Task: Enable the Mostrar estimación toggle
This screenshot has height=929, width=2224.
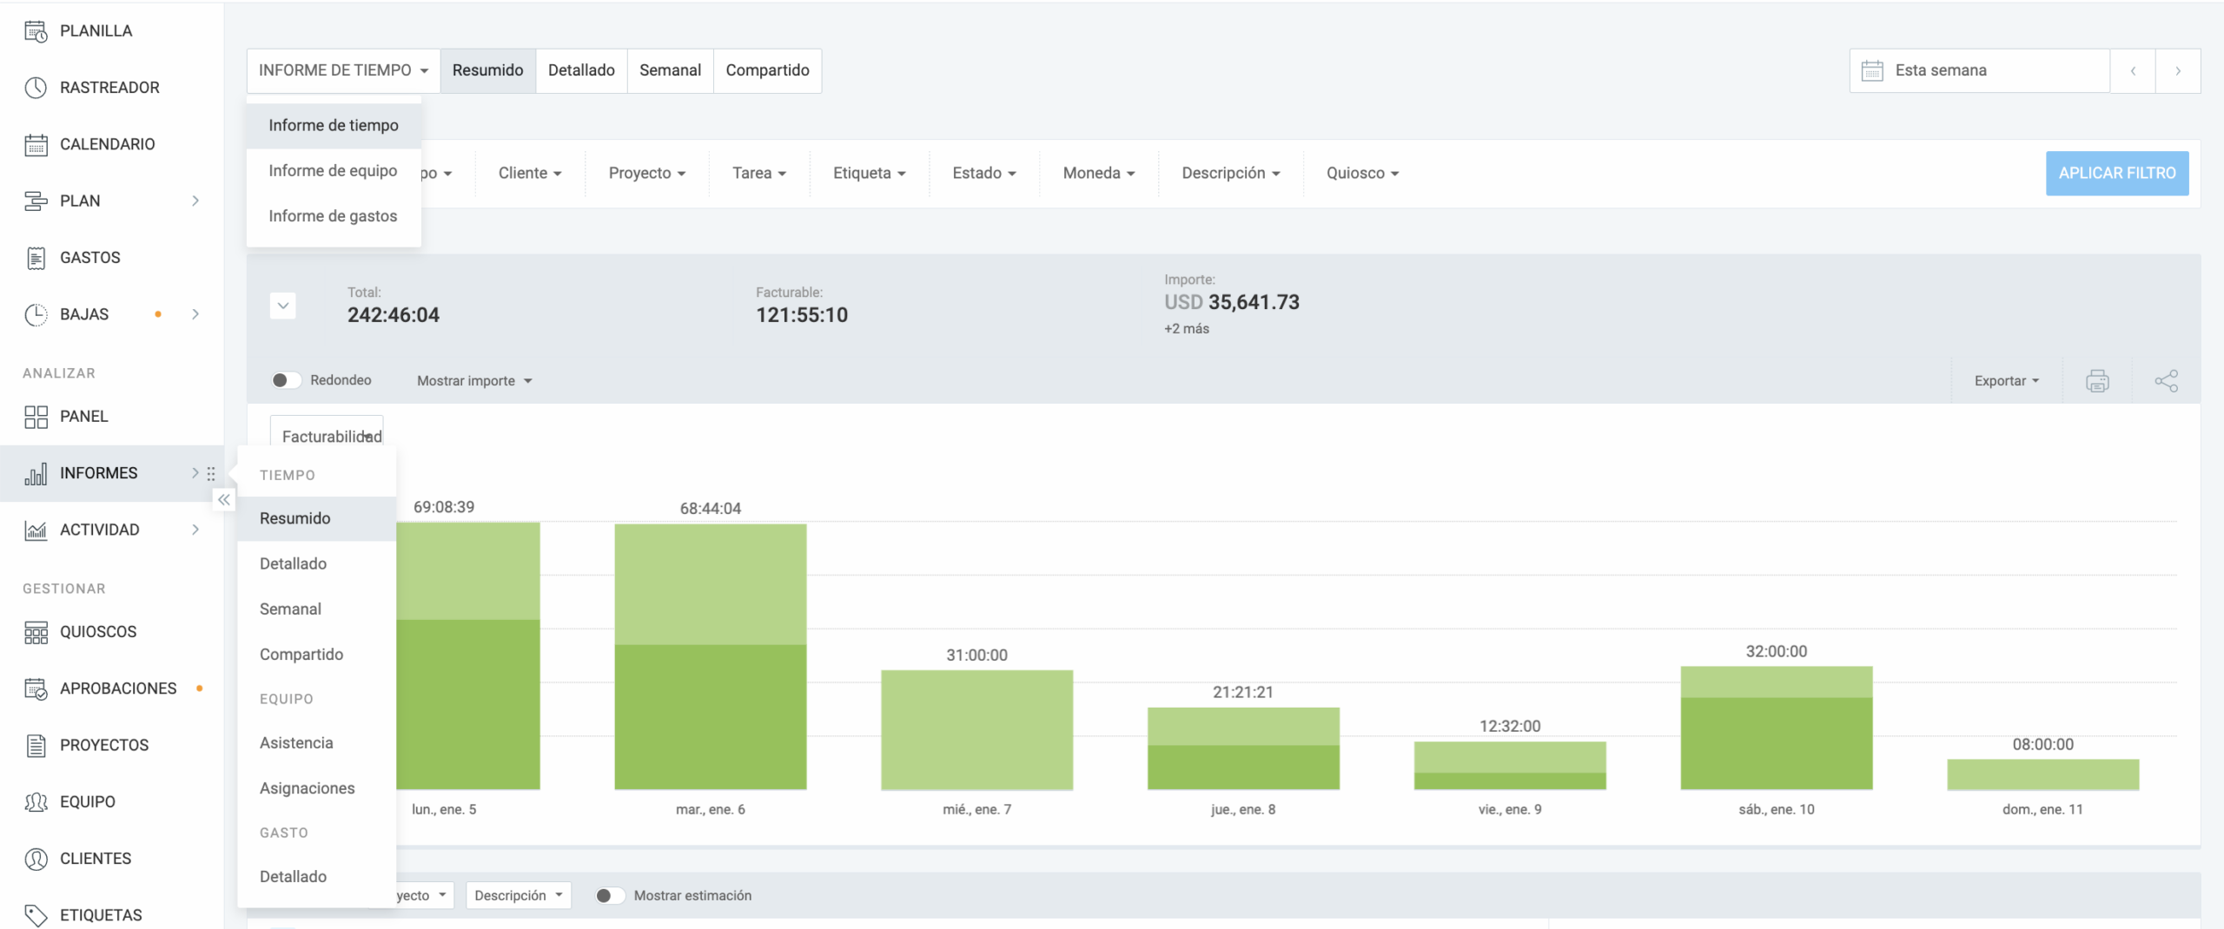Action: click(x=610, y=895)
